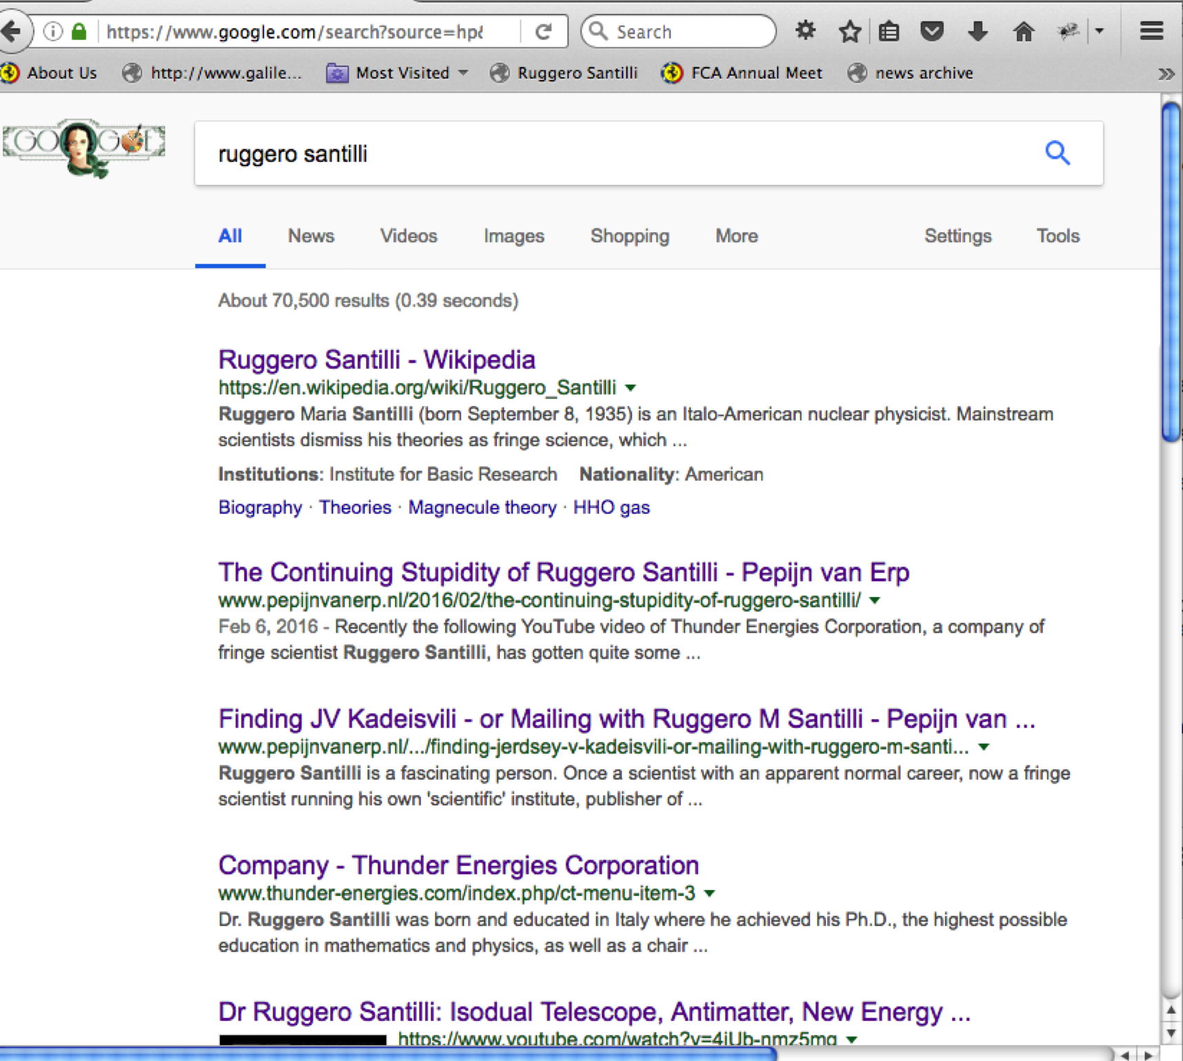Open the site information (i) icon
This screenshot has width=1183, height=1061.
coord(53,31)
